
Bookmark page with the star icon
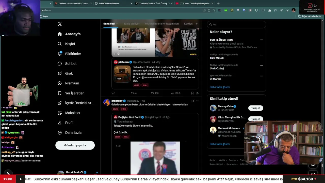click(x=214, y=10)
